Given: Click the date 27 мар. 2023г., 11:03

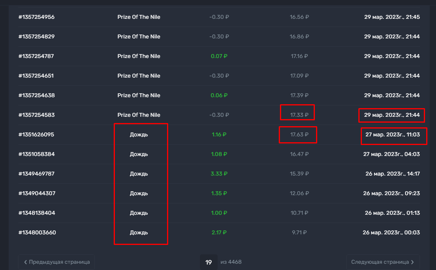Looking at the screenshot, I should point(392,134).
